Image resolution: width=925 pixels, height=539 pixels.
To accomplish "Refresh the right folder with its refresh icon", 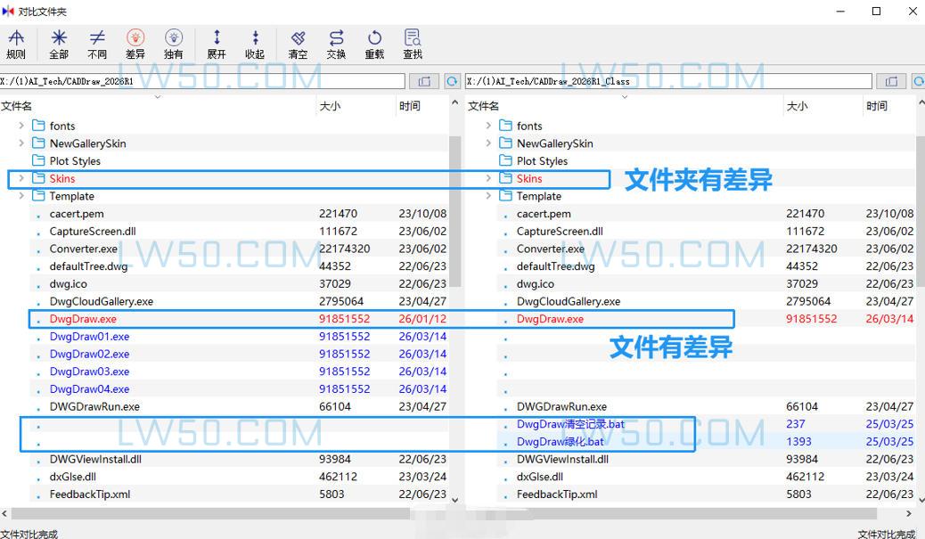I will tap(918, 81).
